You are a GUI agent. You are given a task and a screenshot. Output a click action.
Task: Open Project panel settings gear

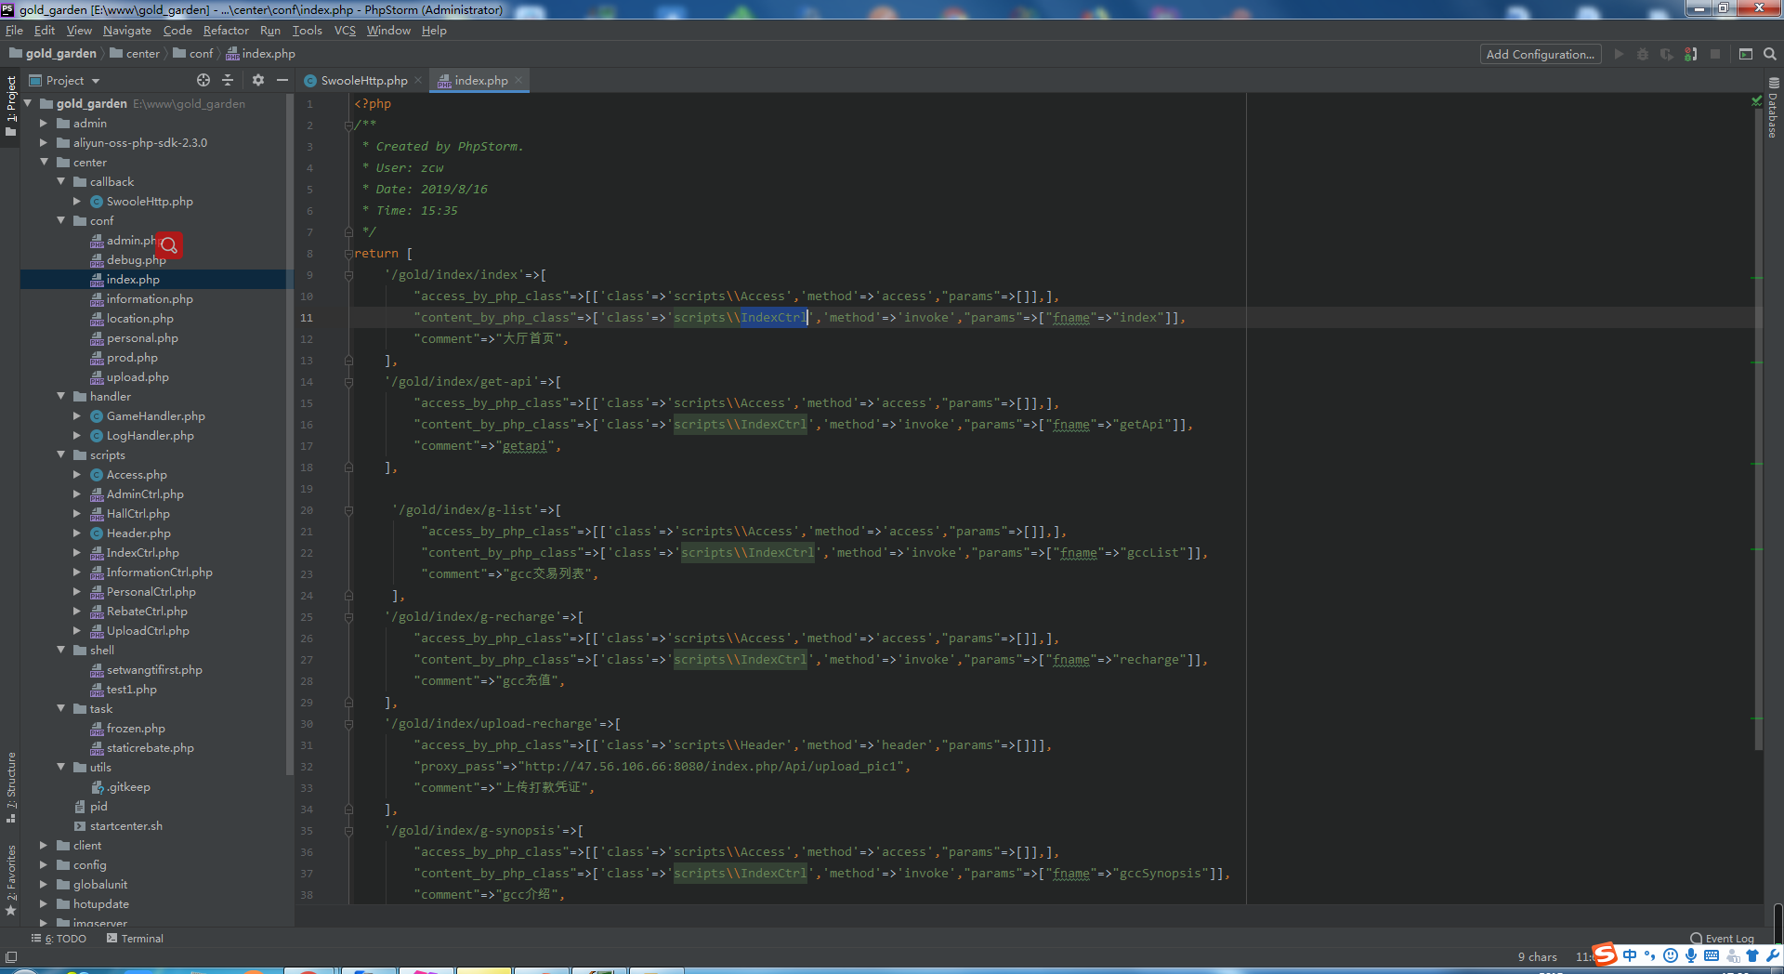click(x=258, y=80)
